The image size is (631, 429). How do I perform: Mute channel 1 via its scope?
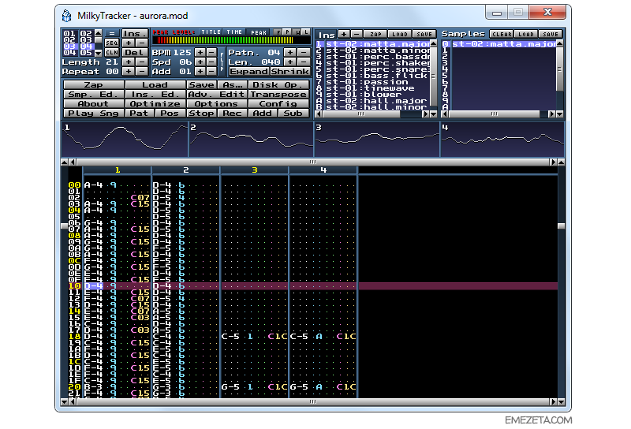point(125,140)
